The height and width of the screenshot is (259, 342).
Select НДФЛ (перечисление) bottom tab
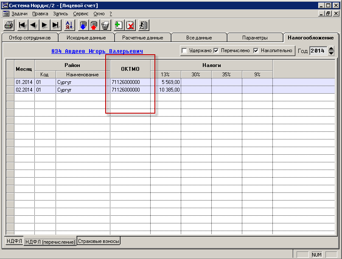[50, 242]
